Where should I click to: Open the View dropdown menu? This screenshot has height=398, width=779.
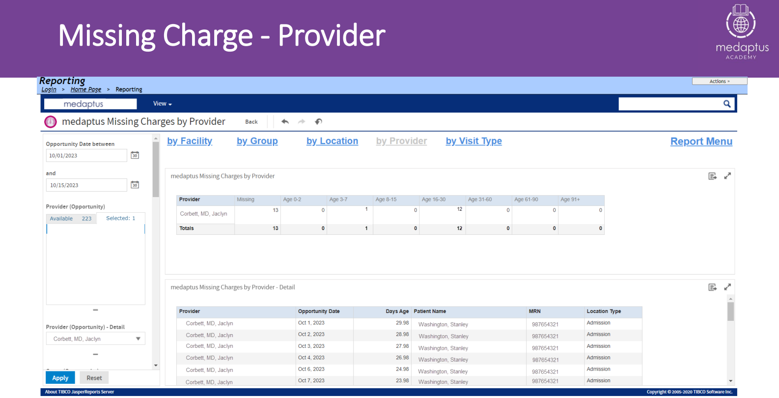[163, 104]
